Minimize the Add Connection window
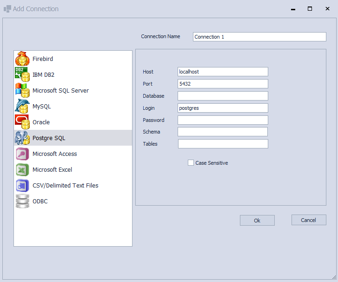338x282 pixels. (x=293, y=9)
